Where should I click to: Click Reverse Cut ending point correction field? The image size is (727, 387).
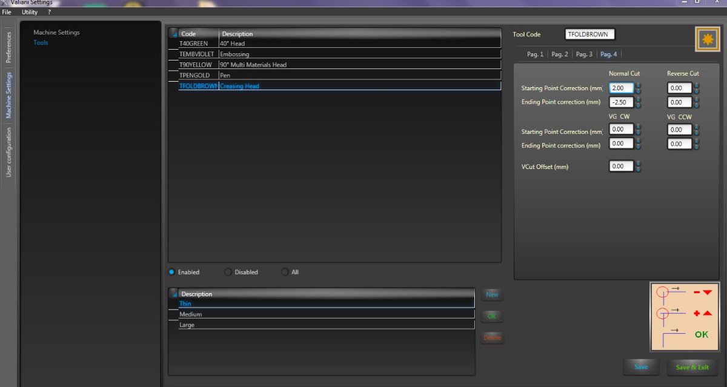point(680,102)
